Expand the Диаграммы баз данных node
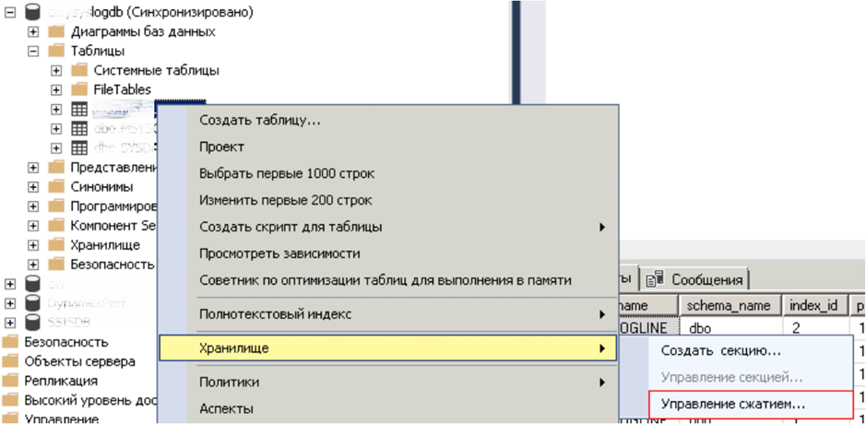The height and width of the screenshot is (424, 866). 33,32
